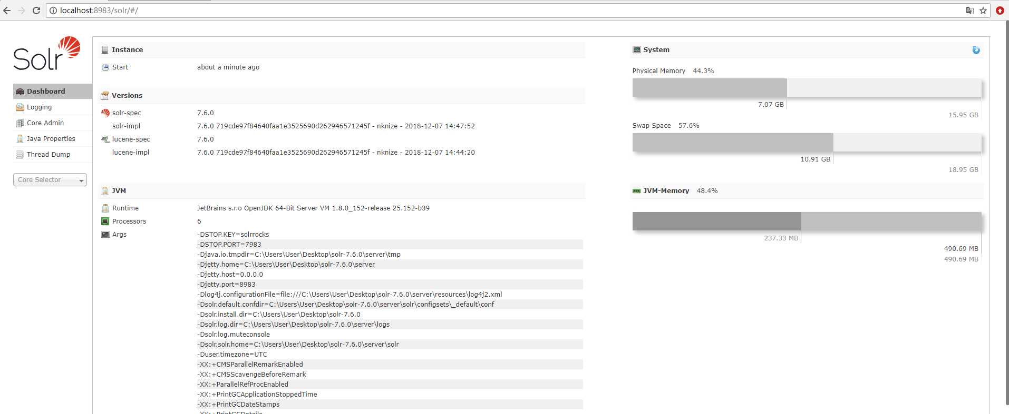Select the -Djetty.host=0.0.0.0 argument
Viewport: 1009px width, 414px height.
pyautogui.click(x=230, y=275)
